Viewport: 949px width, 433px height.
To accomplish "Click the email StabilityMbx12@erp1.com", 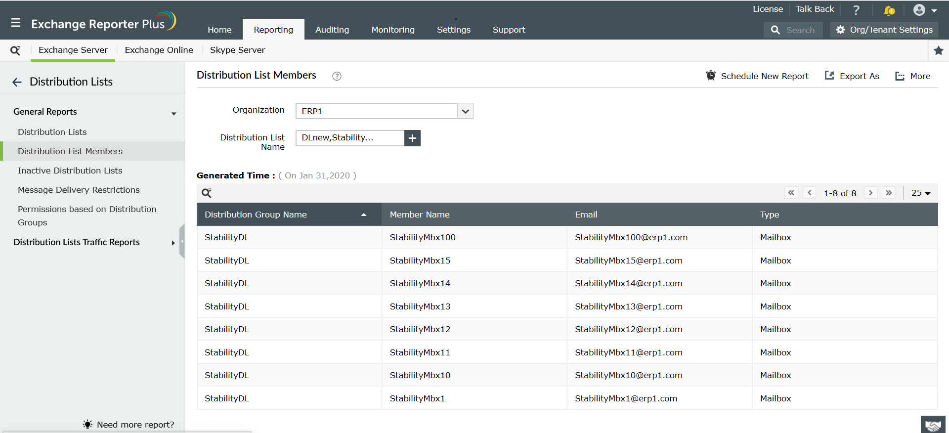I will click(x=629, y=329).
